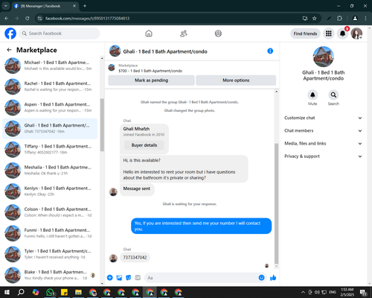Click the chat messages scrollbar
This screenshot has width=372, height=298.
(276, 203)
